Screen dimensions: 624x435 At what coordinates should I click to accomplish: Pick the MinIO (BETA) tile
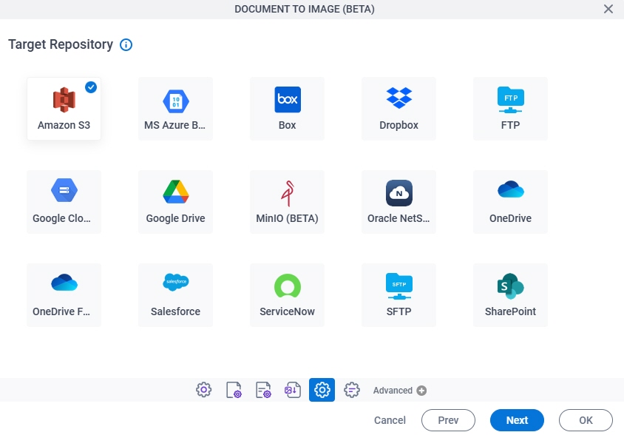pyautogui.click(x=287, y=201)
